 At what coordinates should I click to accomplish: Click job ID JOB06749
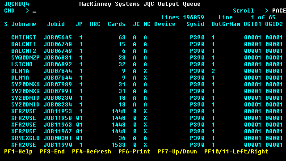[x=58, y=51]
